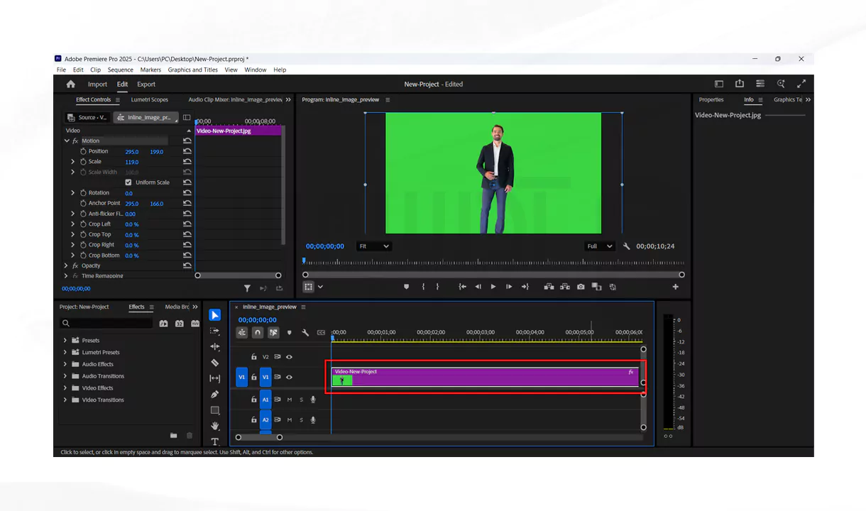The image size is (866, 511).
Task: Click the Accelerated Effects filter icon
Action: coord(163,324)
